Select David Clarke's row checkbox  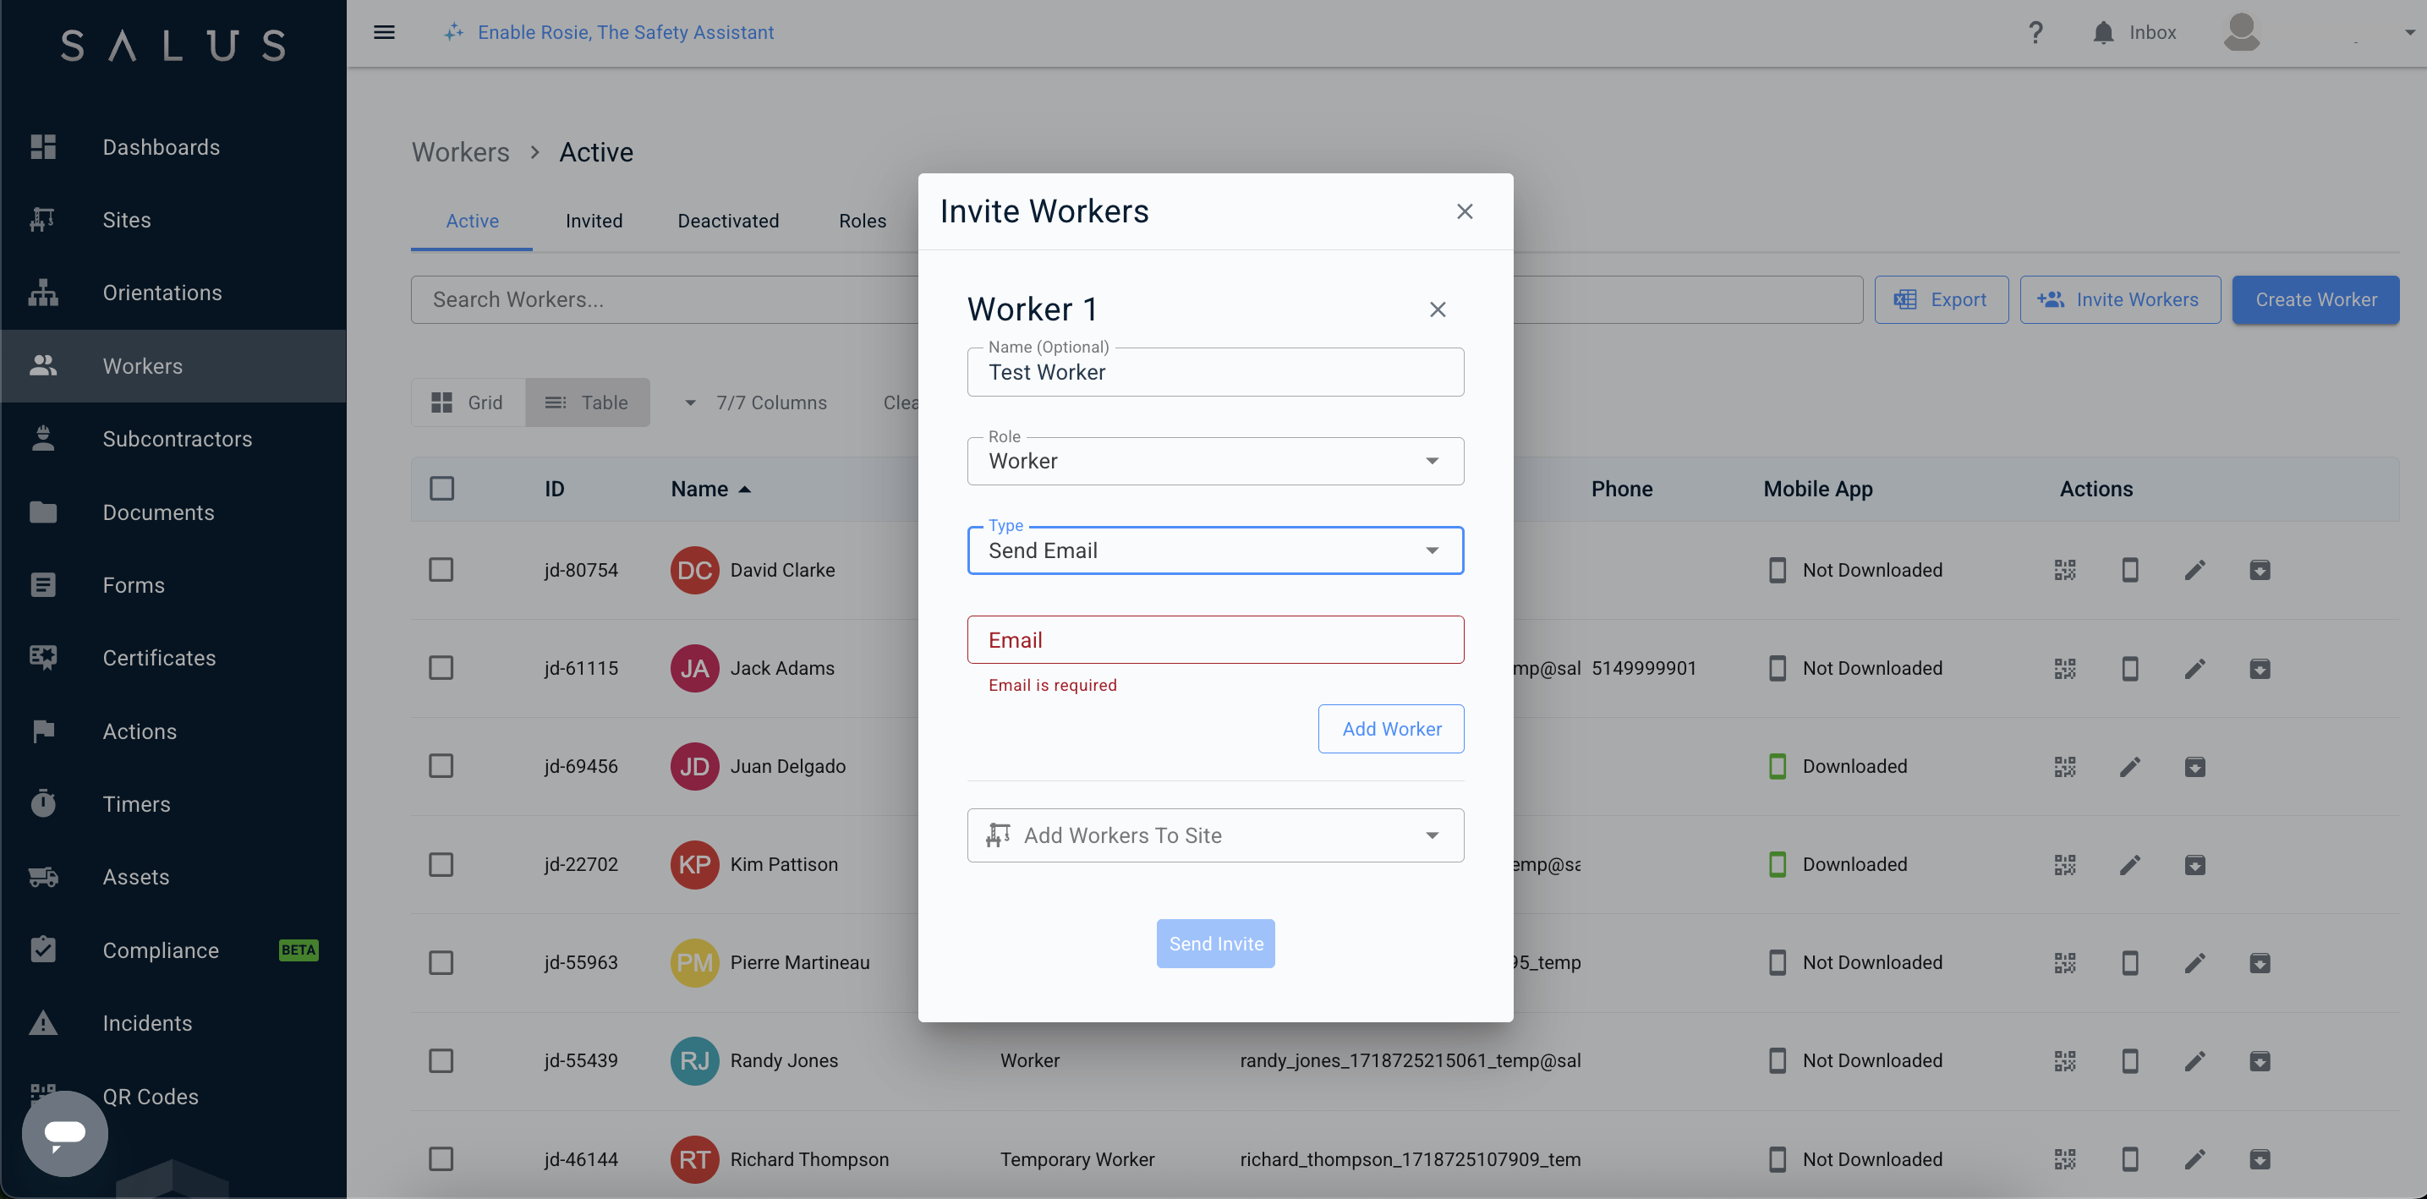[x=441, y=570]
